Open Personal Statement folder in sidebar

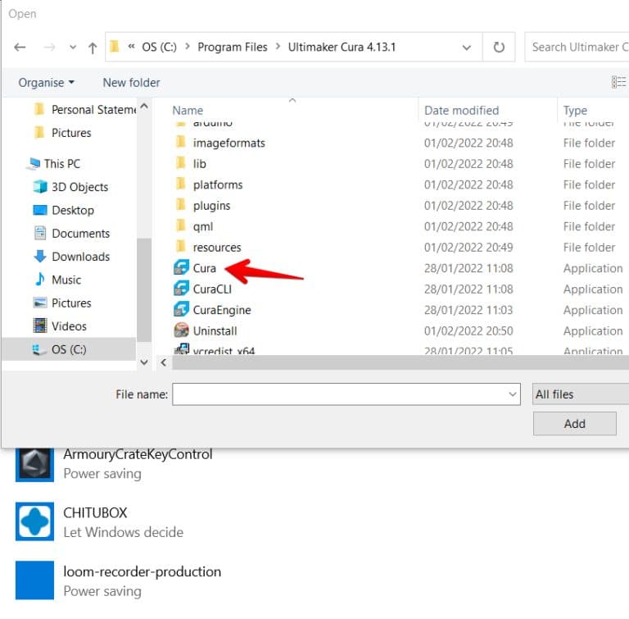[85, 110]
